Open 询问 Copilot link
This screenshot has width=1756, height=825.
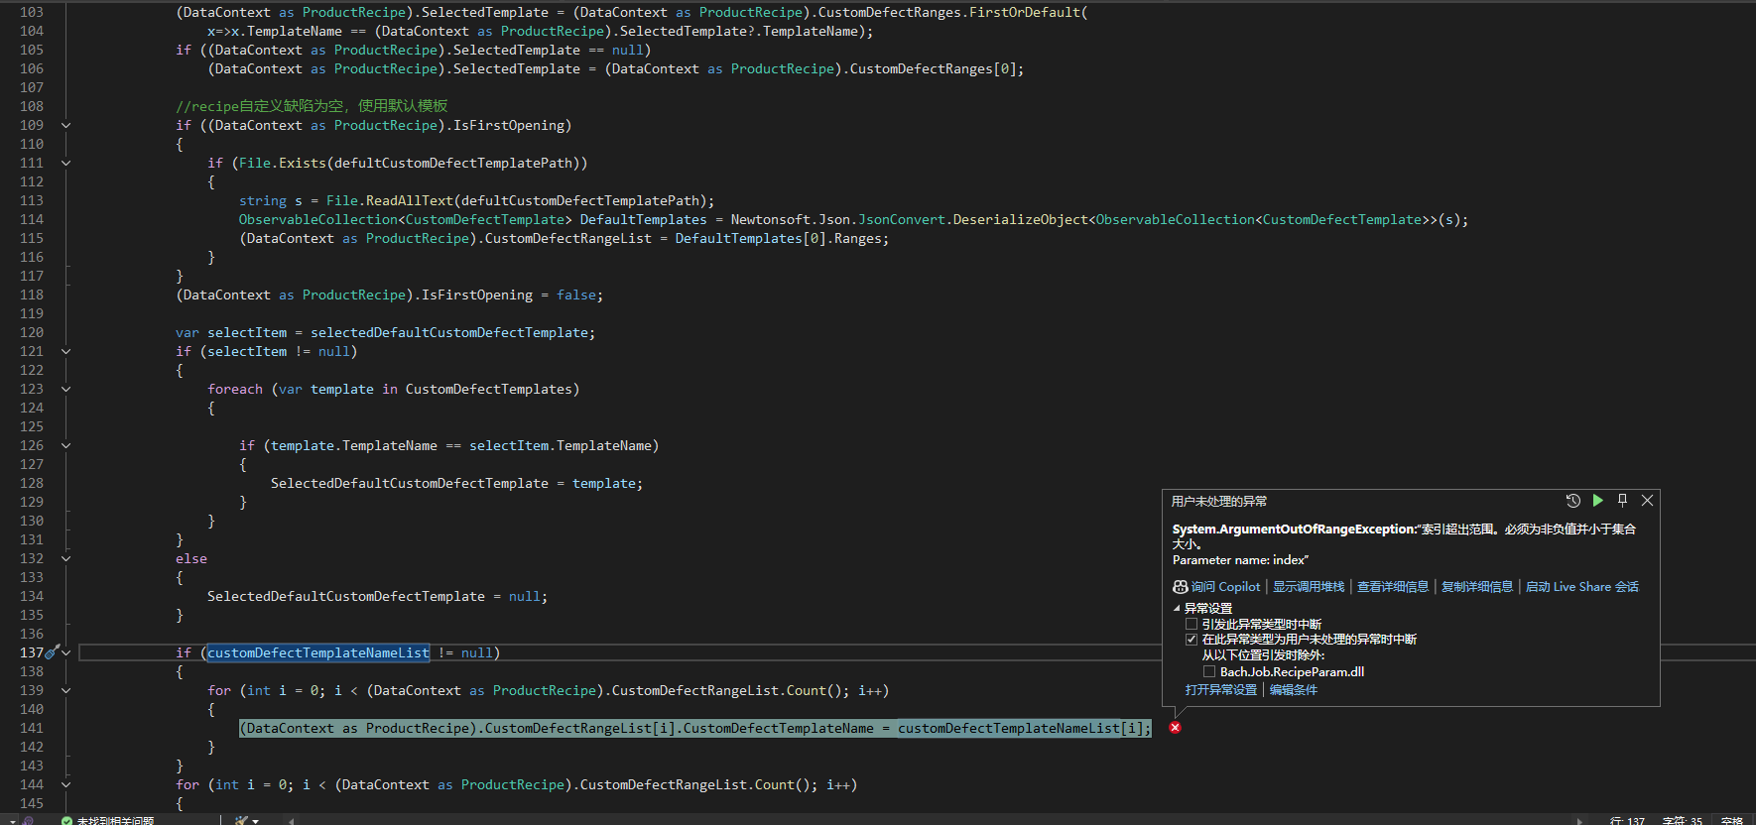[x=1225, y=587]
